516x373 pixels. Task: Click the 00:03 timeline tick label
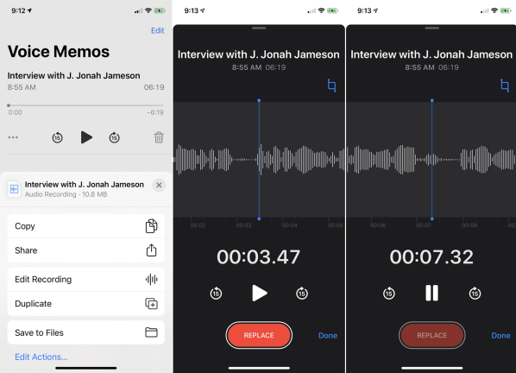[243, 225]
